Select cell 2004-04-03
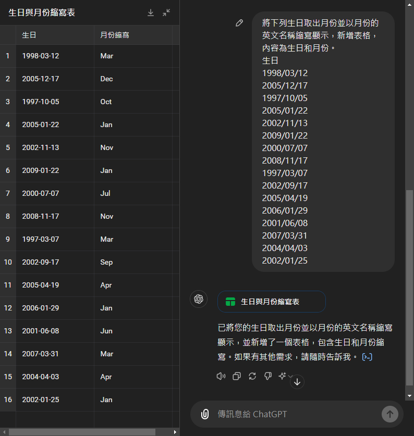Image resolution: width=414 pixels, height=436 pixels. tap(55, 377)
